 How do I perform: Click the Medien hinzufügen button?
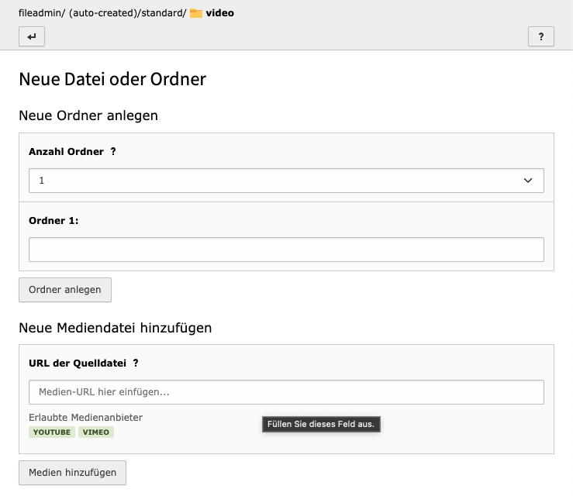click(72, 473)
